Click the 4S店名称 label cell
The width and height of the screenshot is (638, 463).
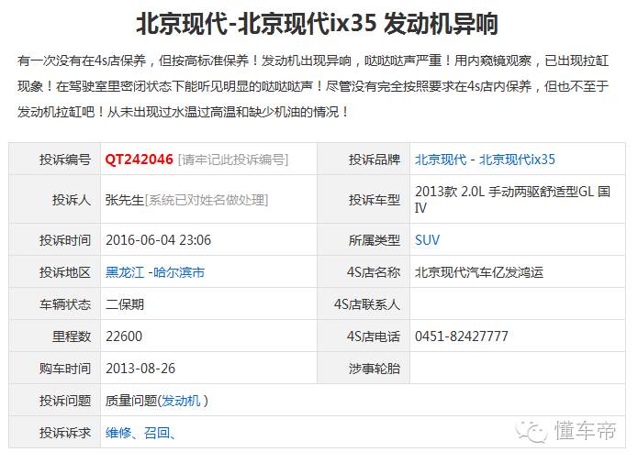[x=364, y=272]
